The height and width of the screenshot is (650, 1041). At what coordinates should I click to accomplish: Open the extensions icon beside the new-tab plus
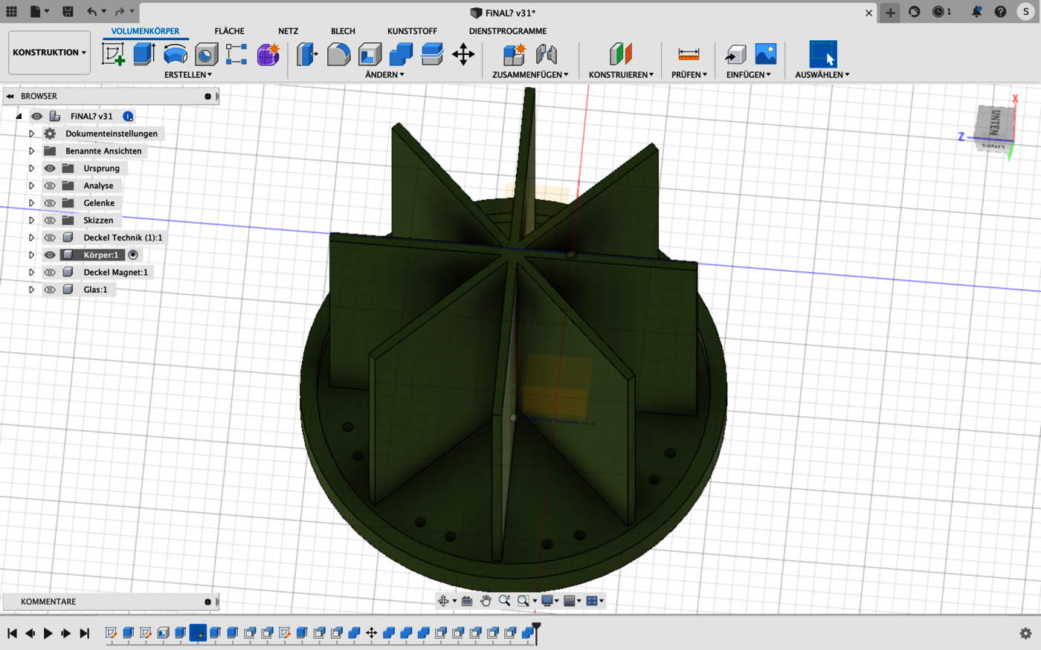tap(915, 12)
